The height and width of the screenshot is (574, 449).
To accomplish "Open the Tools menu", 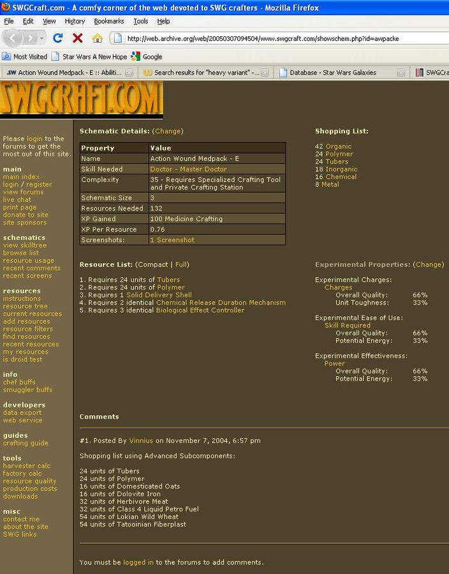I will [140, 21].
